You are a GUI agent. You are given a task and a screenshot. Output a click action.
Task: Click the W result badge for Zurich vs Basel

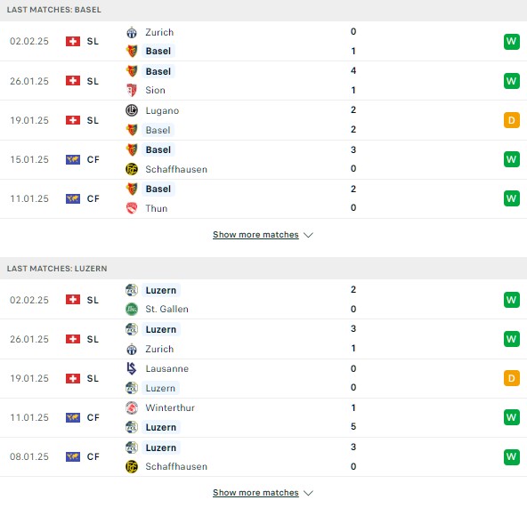click(512, 42)
